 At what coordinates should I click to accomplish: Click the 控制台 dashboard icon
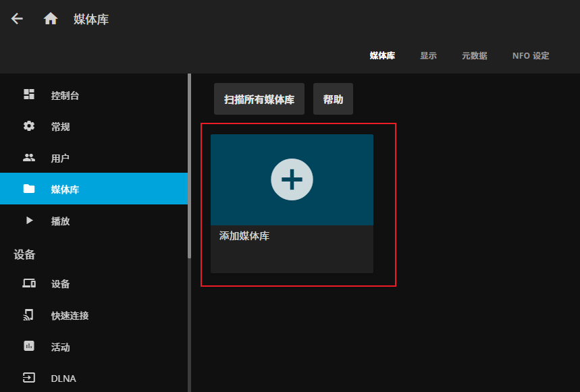pyautogui.click(x=29, y=94)
